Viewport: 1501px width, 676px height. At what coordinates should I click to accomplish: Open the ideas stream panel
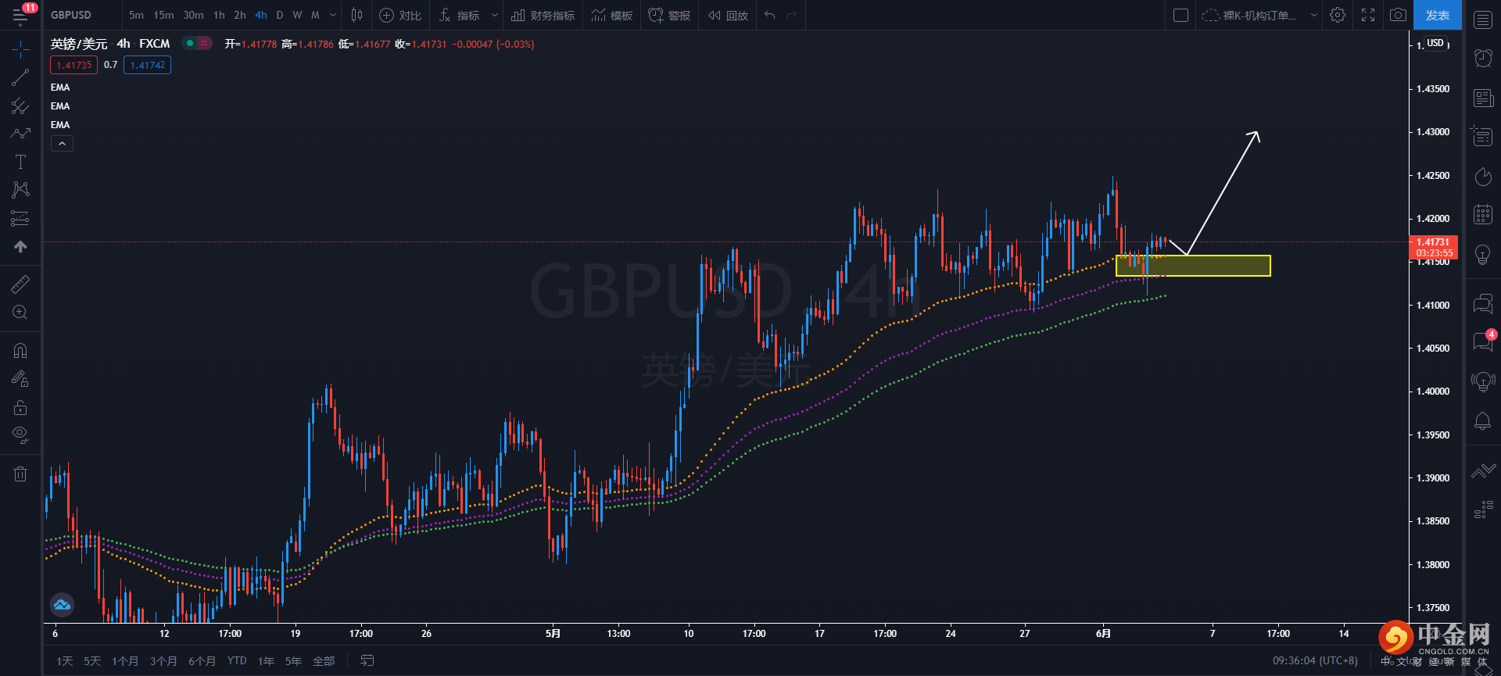[1483, 381]
